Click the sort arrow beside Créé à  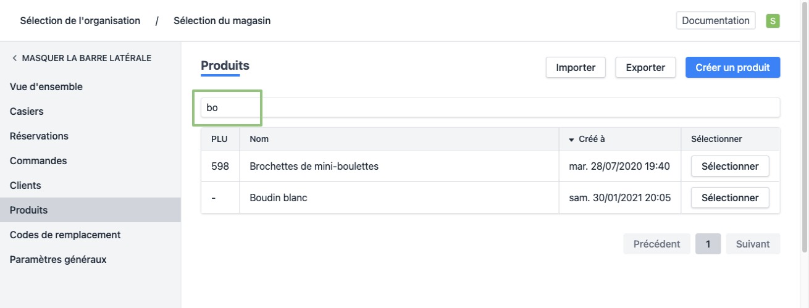point(571,139)
